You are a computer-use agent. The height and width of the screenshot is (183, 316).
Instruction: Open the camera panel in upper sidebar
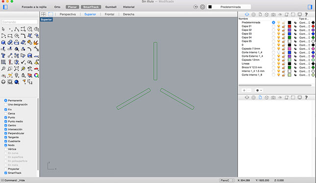coord(273,15)
